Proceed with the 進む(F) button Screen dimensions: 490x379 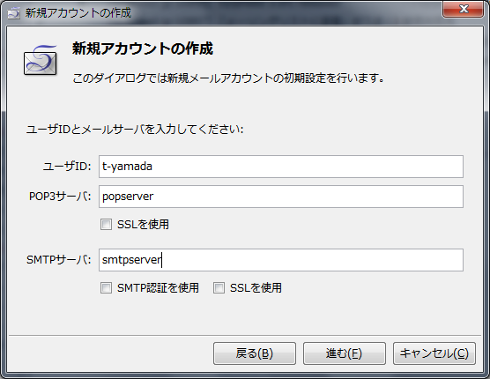(x=344, y=353)
